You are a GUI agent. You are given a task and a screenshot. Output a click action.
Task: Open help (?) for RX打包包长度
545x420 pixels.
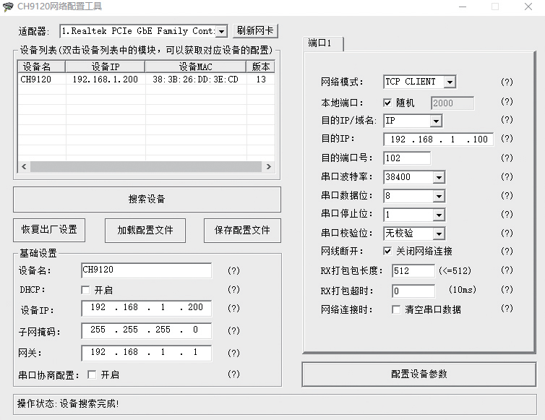[507, 270]
